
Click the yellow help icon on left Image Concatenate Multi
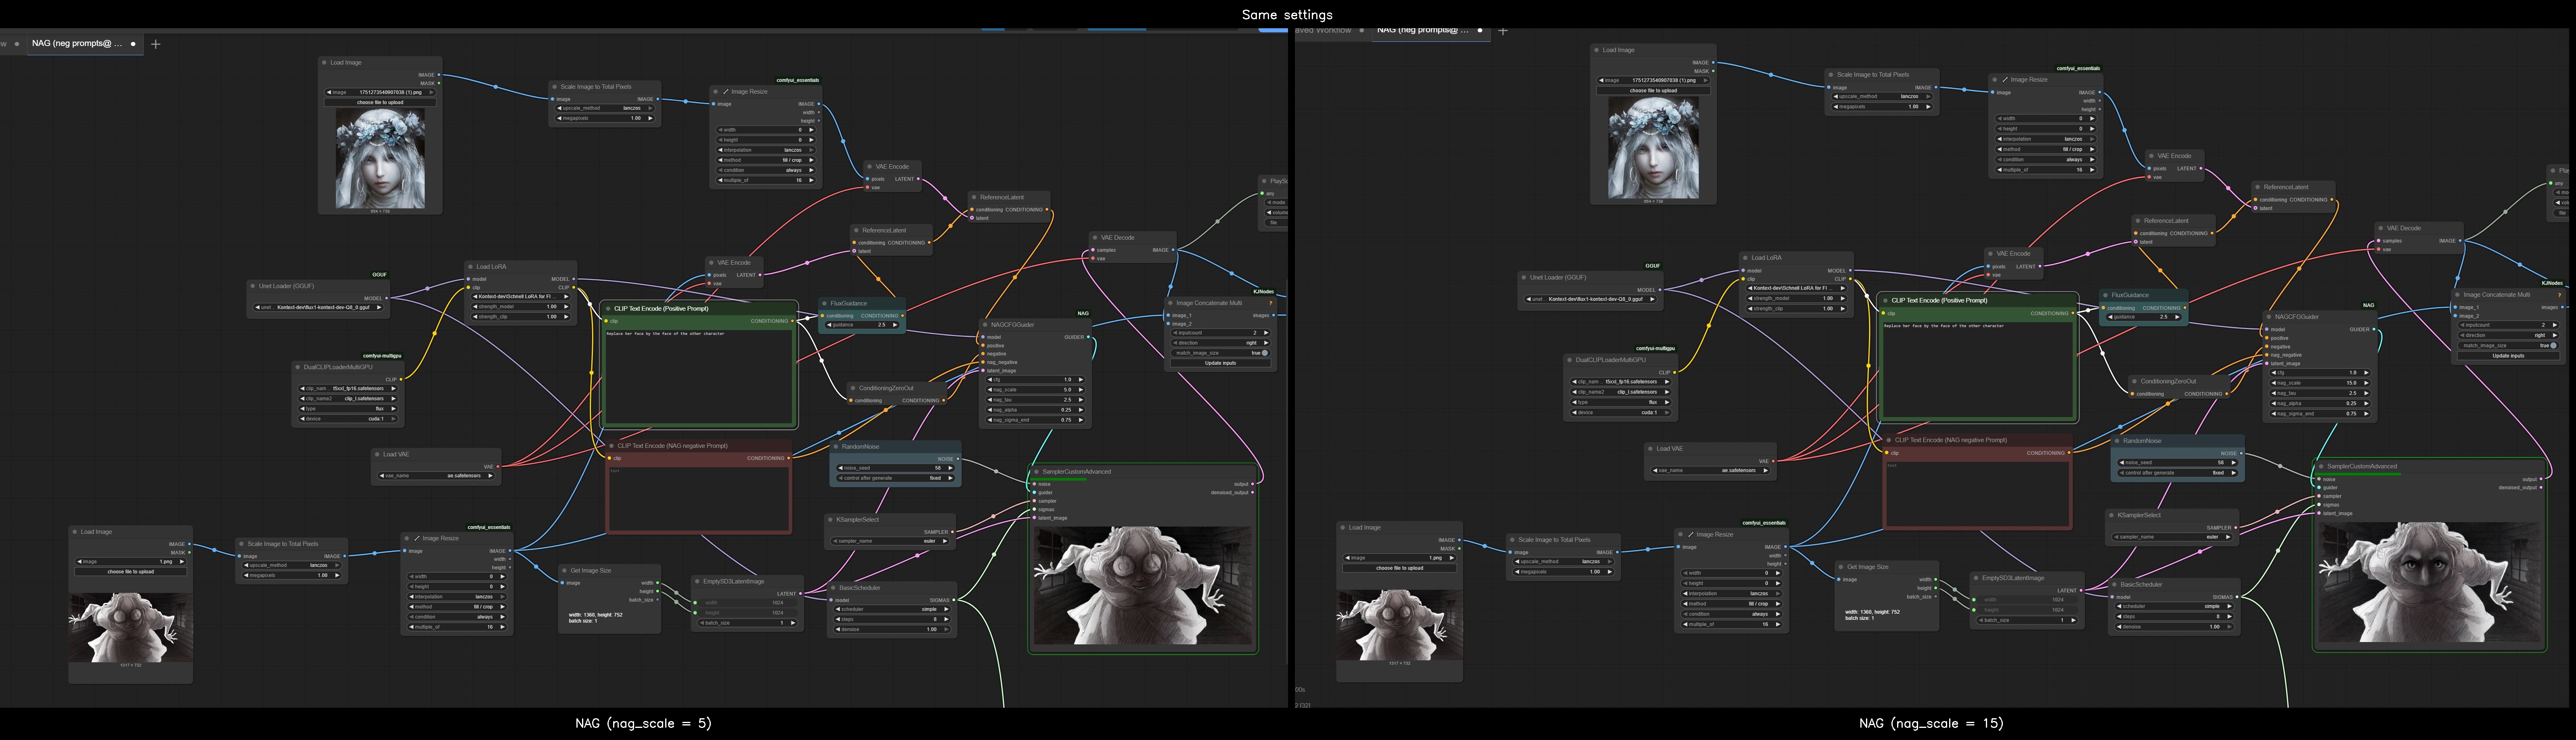pos(1271,303)
